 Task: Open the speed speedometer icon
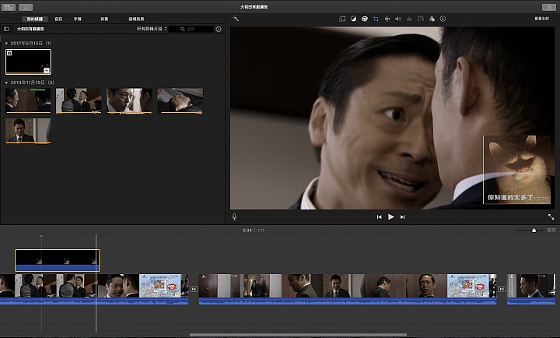(x=420, y=19)
